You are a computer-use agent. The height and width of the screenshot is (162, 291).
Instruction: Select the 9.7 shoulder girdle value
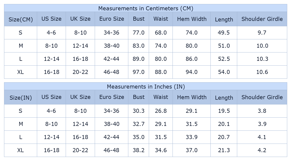click(262, 33)
